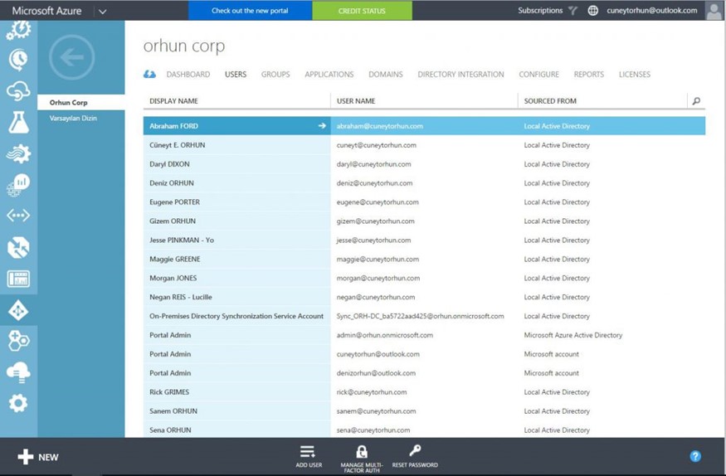
Task: Select Orhun Corp directory in list
Action: (81, 102)
